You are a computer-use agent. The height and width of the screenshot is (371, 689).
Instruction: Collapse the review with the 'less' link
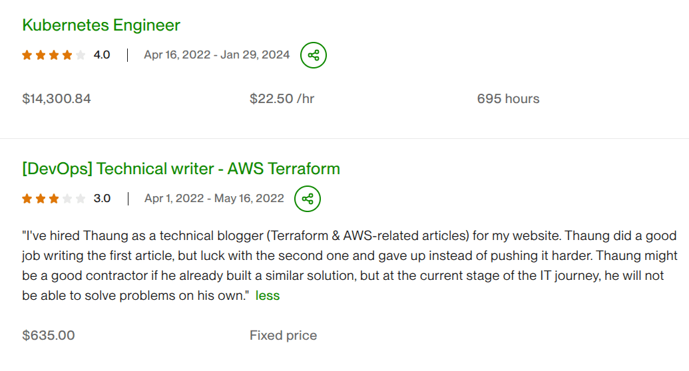click(268, 296)
